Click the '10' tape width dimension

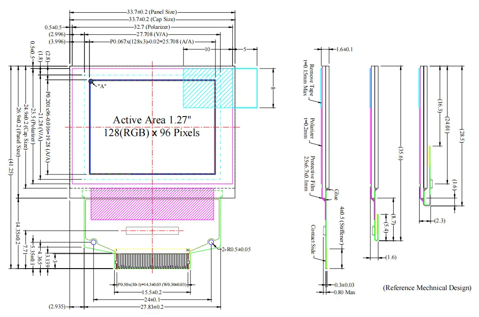click(x=207, y=49)
